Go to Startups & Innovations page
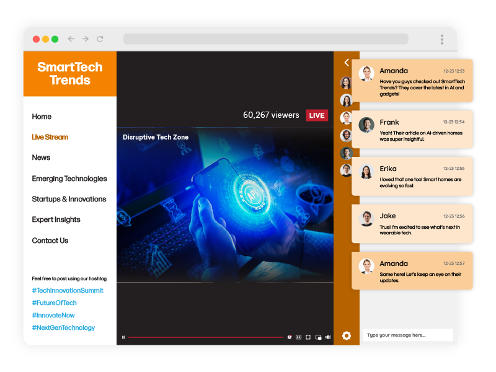 (x=69, y=199)
